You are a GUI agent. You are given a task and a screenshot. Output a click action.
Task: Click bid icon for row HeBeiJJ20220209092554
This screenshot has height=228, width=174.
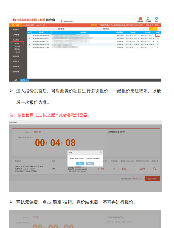click(x=157, y=44)
